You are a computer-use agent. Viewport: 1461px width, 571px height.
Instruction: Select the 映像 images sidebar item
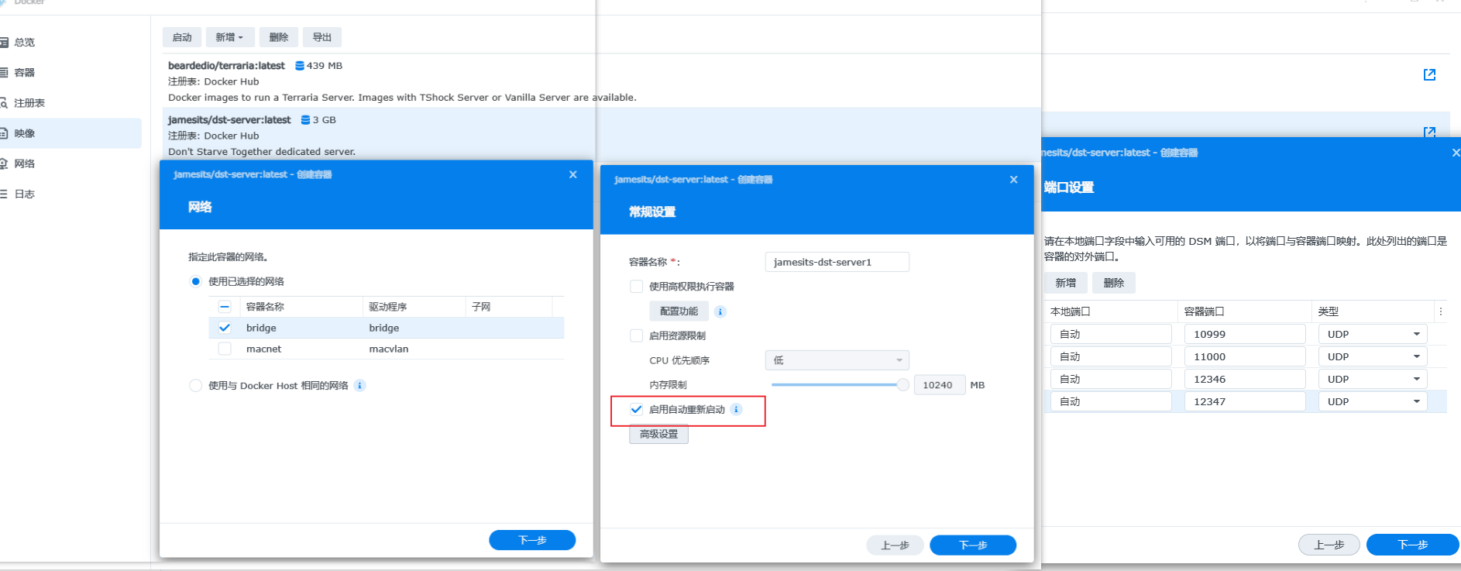point(70,133)
